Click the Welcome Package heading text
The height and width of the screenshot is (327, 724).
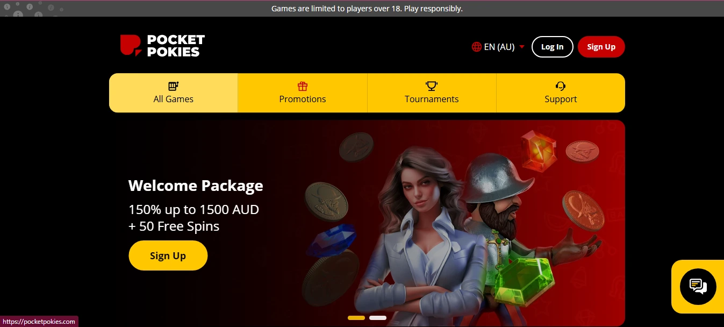tap(196, 186)
